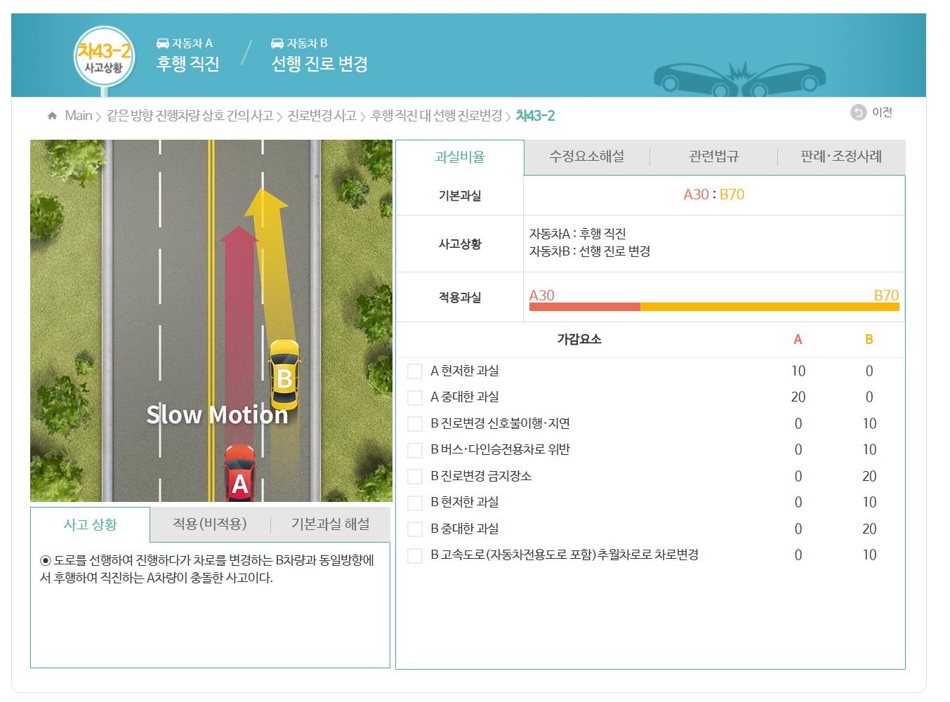The width and height of the screenshot is (950, 702).
Task: Check the A 현저한 과실 checkbox
Action: tap(415, 371)
